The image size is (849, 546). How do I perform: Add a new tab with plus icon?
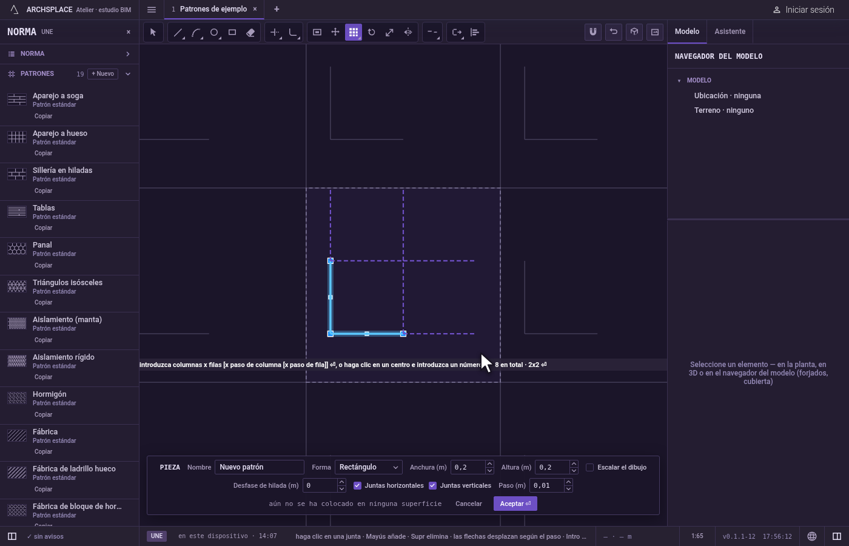click(x=277, y=9)
